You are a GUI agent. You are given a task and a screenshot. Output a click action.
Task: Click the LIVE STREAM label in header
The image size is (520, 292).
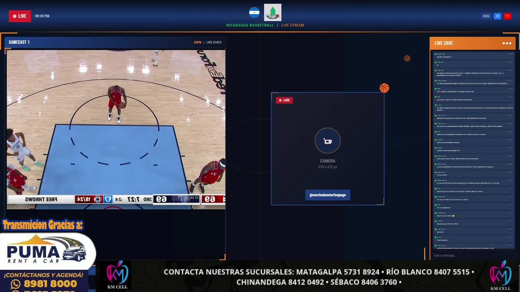pyautogui.click(x=292, y=25)
